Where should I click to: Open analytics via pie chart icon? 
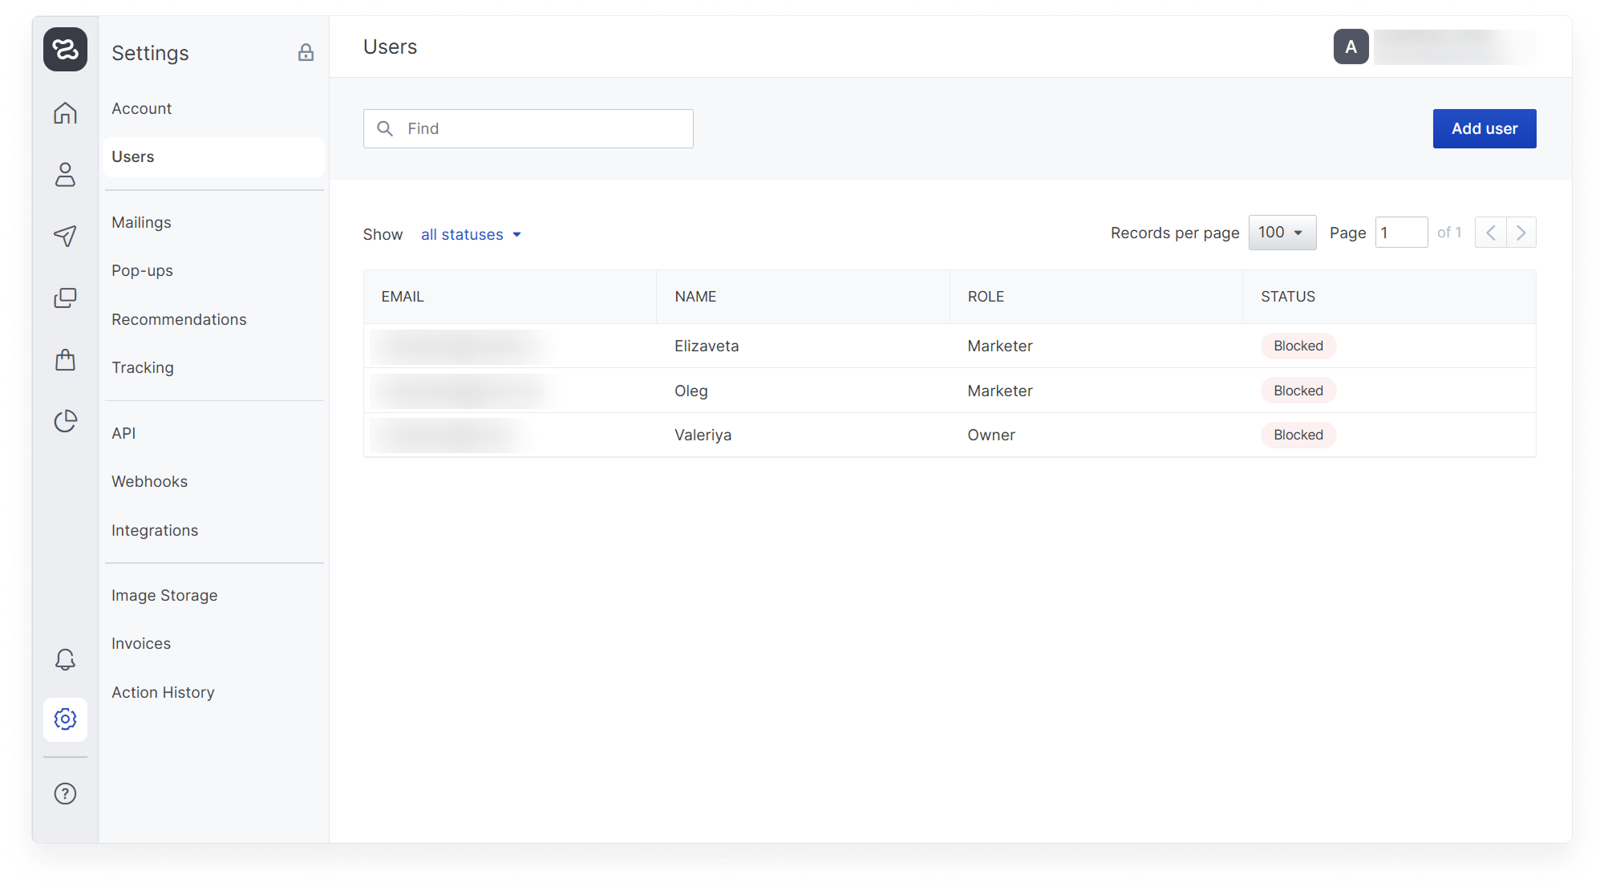[65, 421]
